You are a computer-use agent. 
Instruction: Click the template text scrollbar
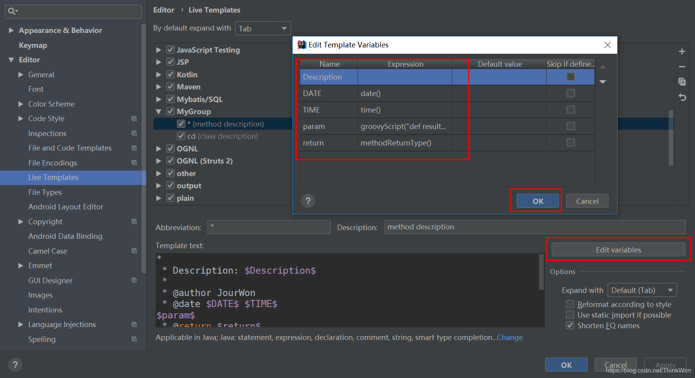click(541, 272)
